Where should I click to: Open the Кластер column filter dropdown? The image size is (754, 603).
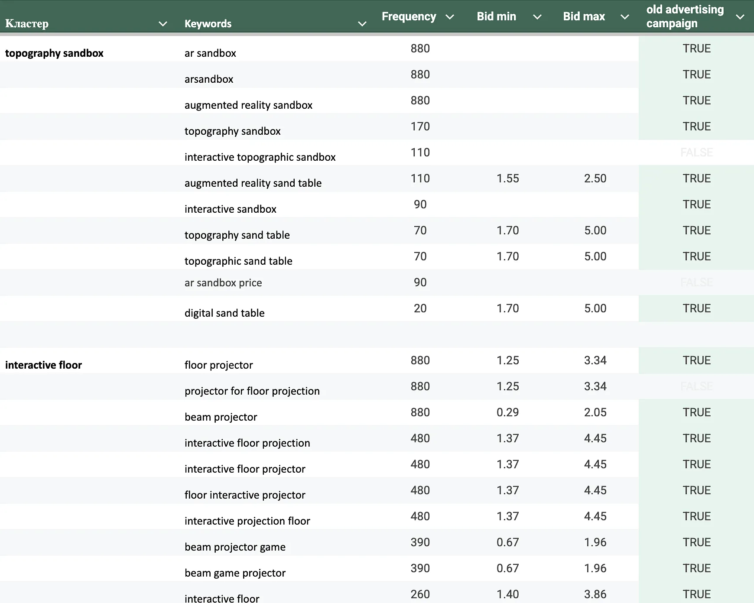pos(163,24)
